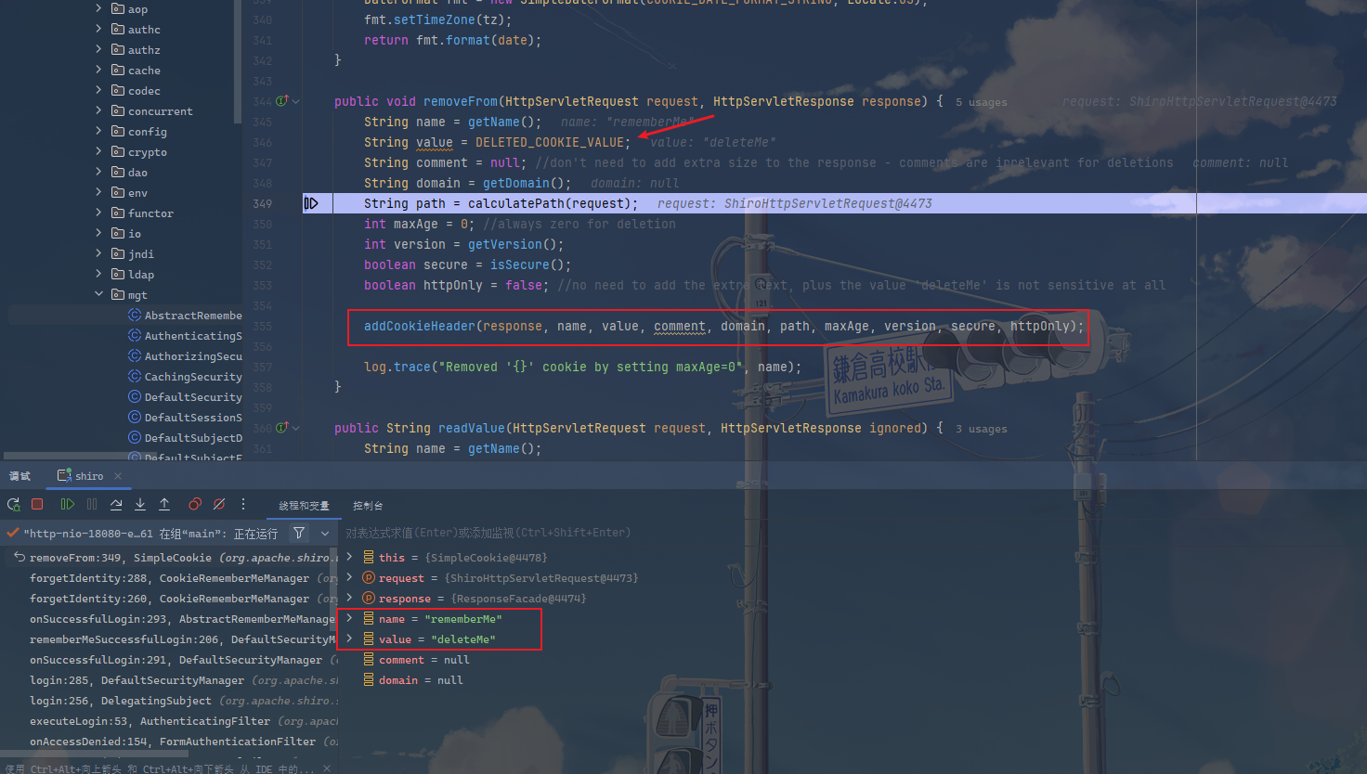Expand the 'response' variable node

[x=349, y=598]
